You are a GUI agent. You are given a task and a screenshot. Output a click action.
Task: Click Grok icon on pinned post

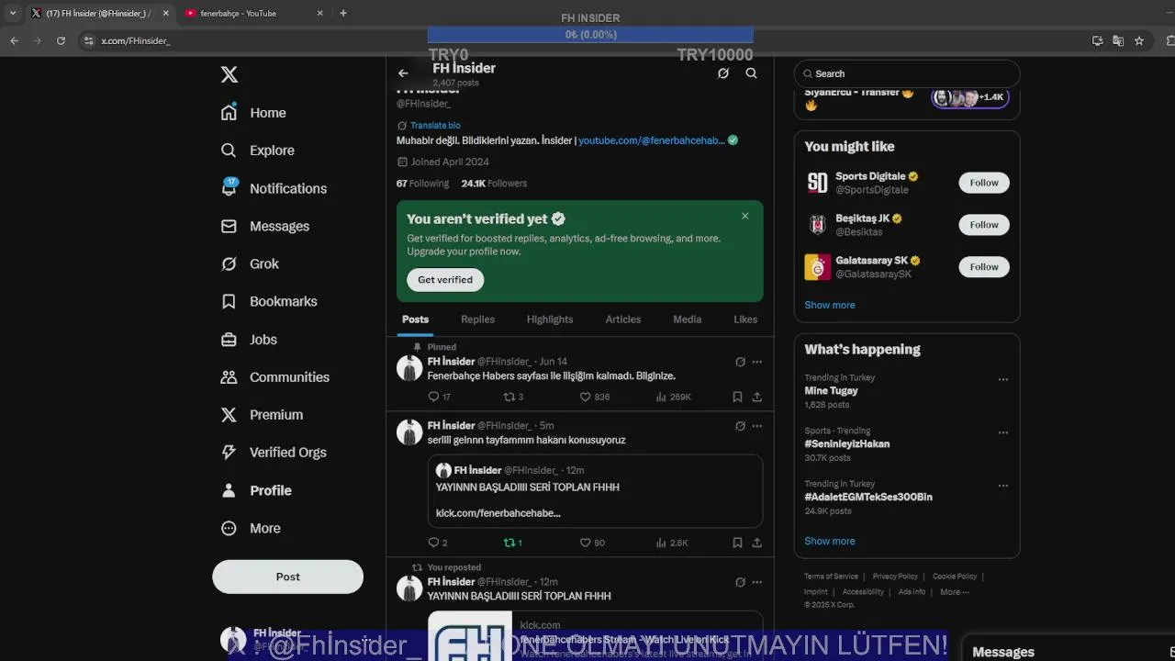[740, 362]
